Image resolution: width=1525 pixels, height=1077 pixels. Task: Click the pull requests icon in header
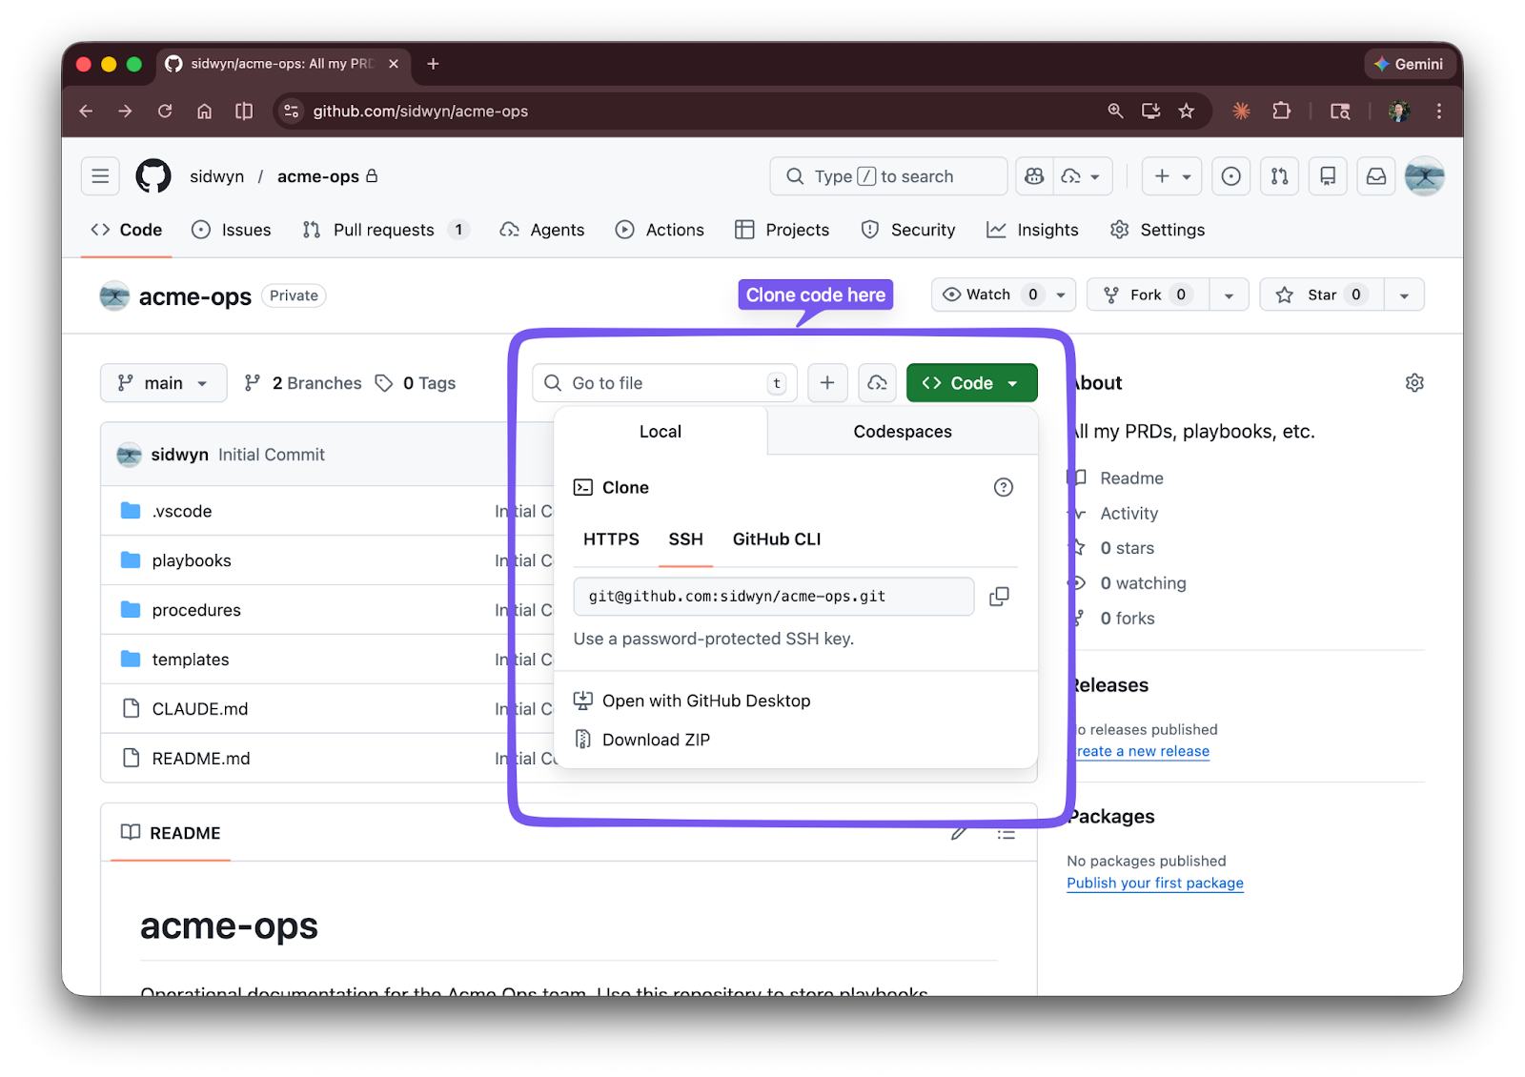point(1279,175)
